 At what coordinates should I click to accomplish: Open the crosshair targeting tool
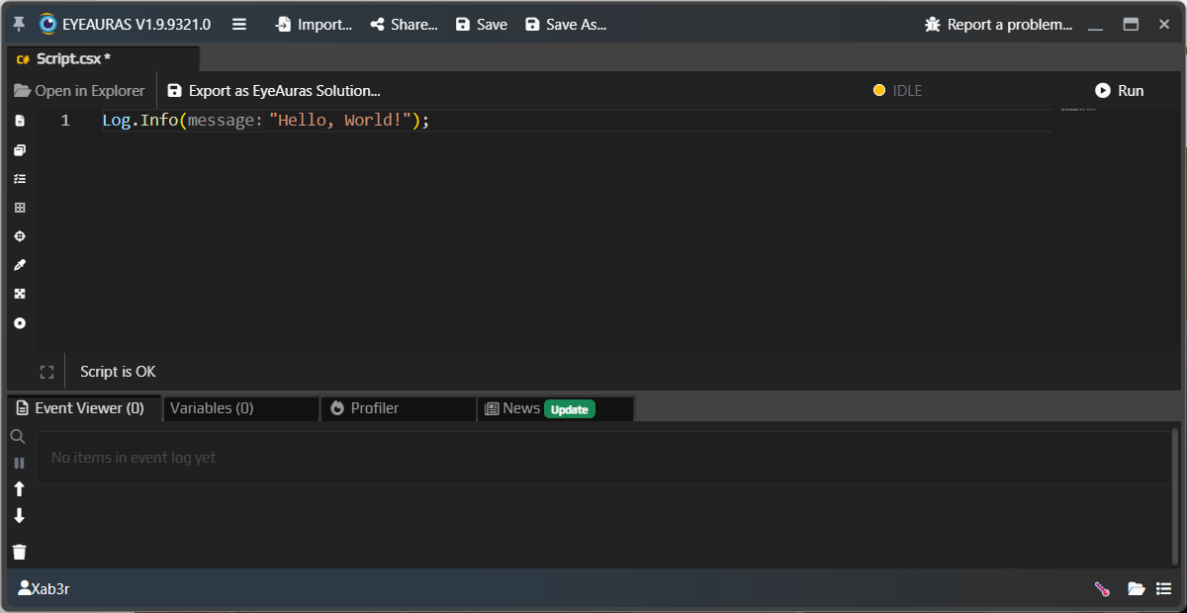point(19,235)
